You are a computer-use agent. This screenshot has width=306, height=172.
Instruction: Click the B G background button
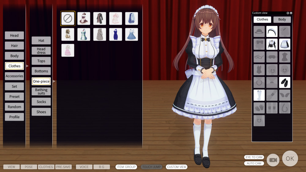(x=102, y=167)
